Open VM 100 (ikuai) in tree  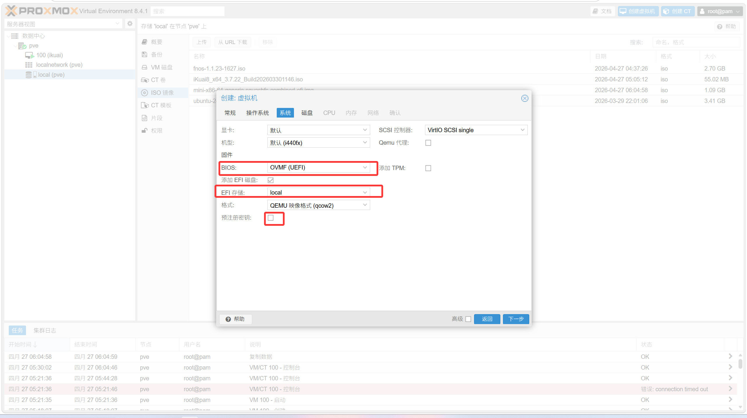click(49, 55)
